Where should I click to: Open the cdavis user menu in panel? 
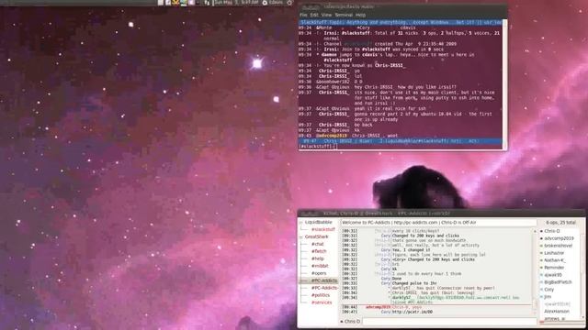coord(273,3)
